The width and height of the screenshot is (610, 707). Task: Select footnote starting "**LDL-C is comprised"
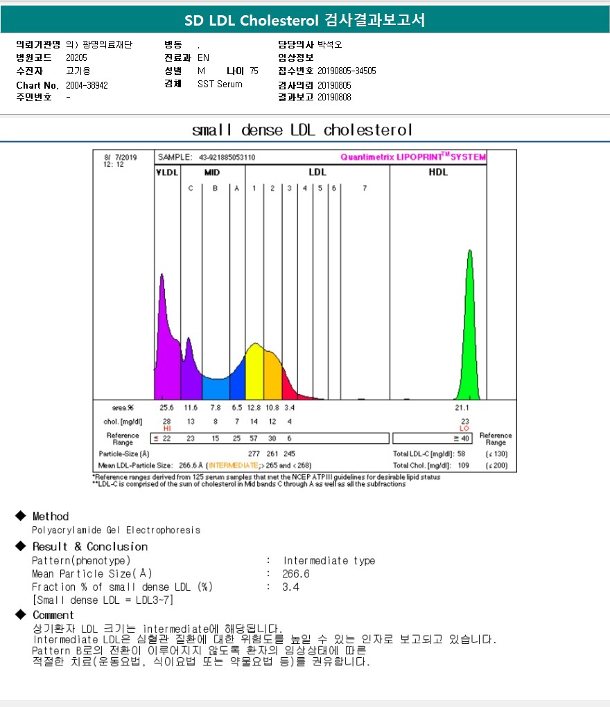tap(249, 484)
